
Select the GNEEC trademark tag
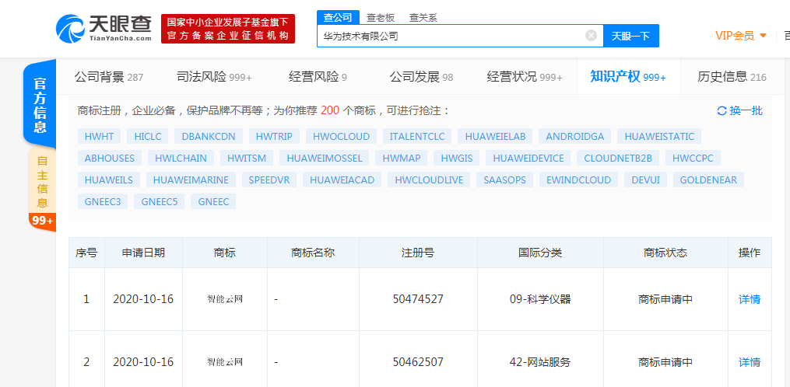(213, 201)
